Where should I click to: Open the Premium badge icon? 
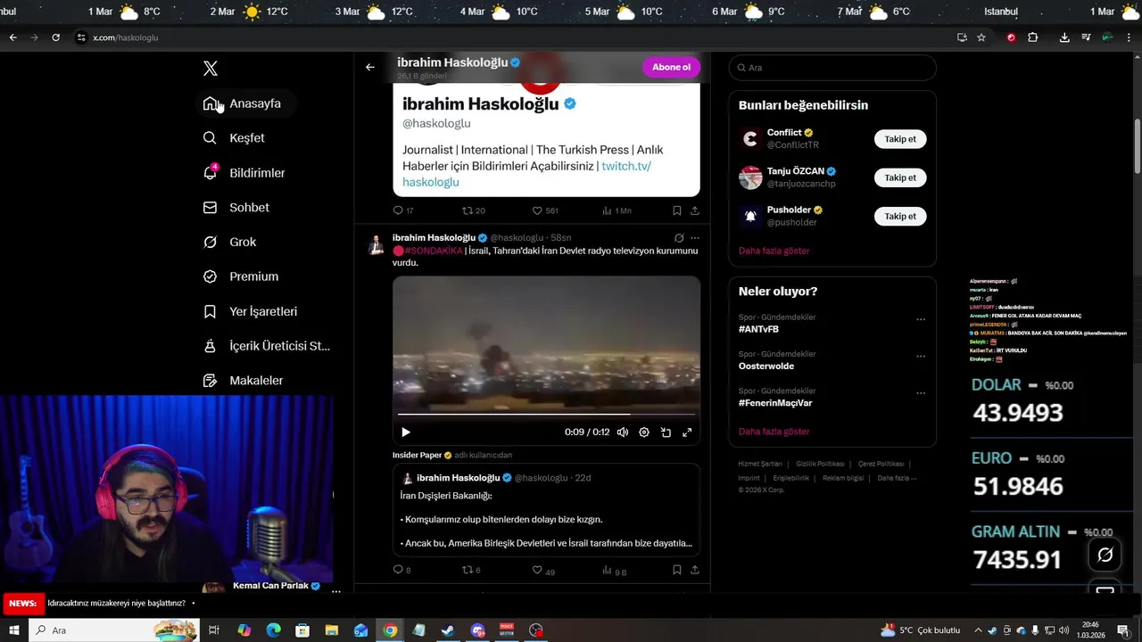(210, 276)
